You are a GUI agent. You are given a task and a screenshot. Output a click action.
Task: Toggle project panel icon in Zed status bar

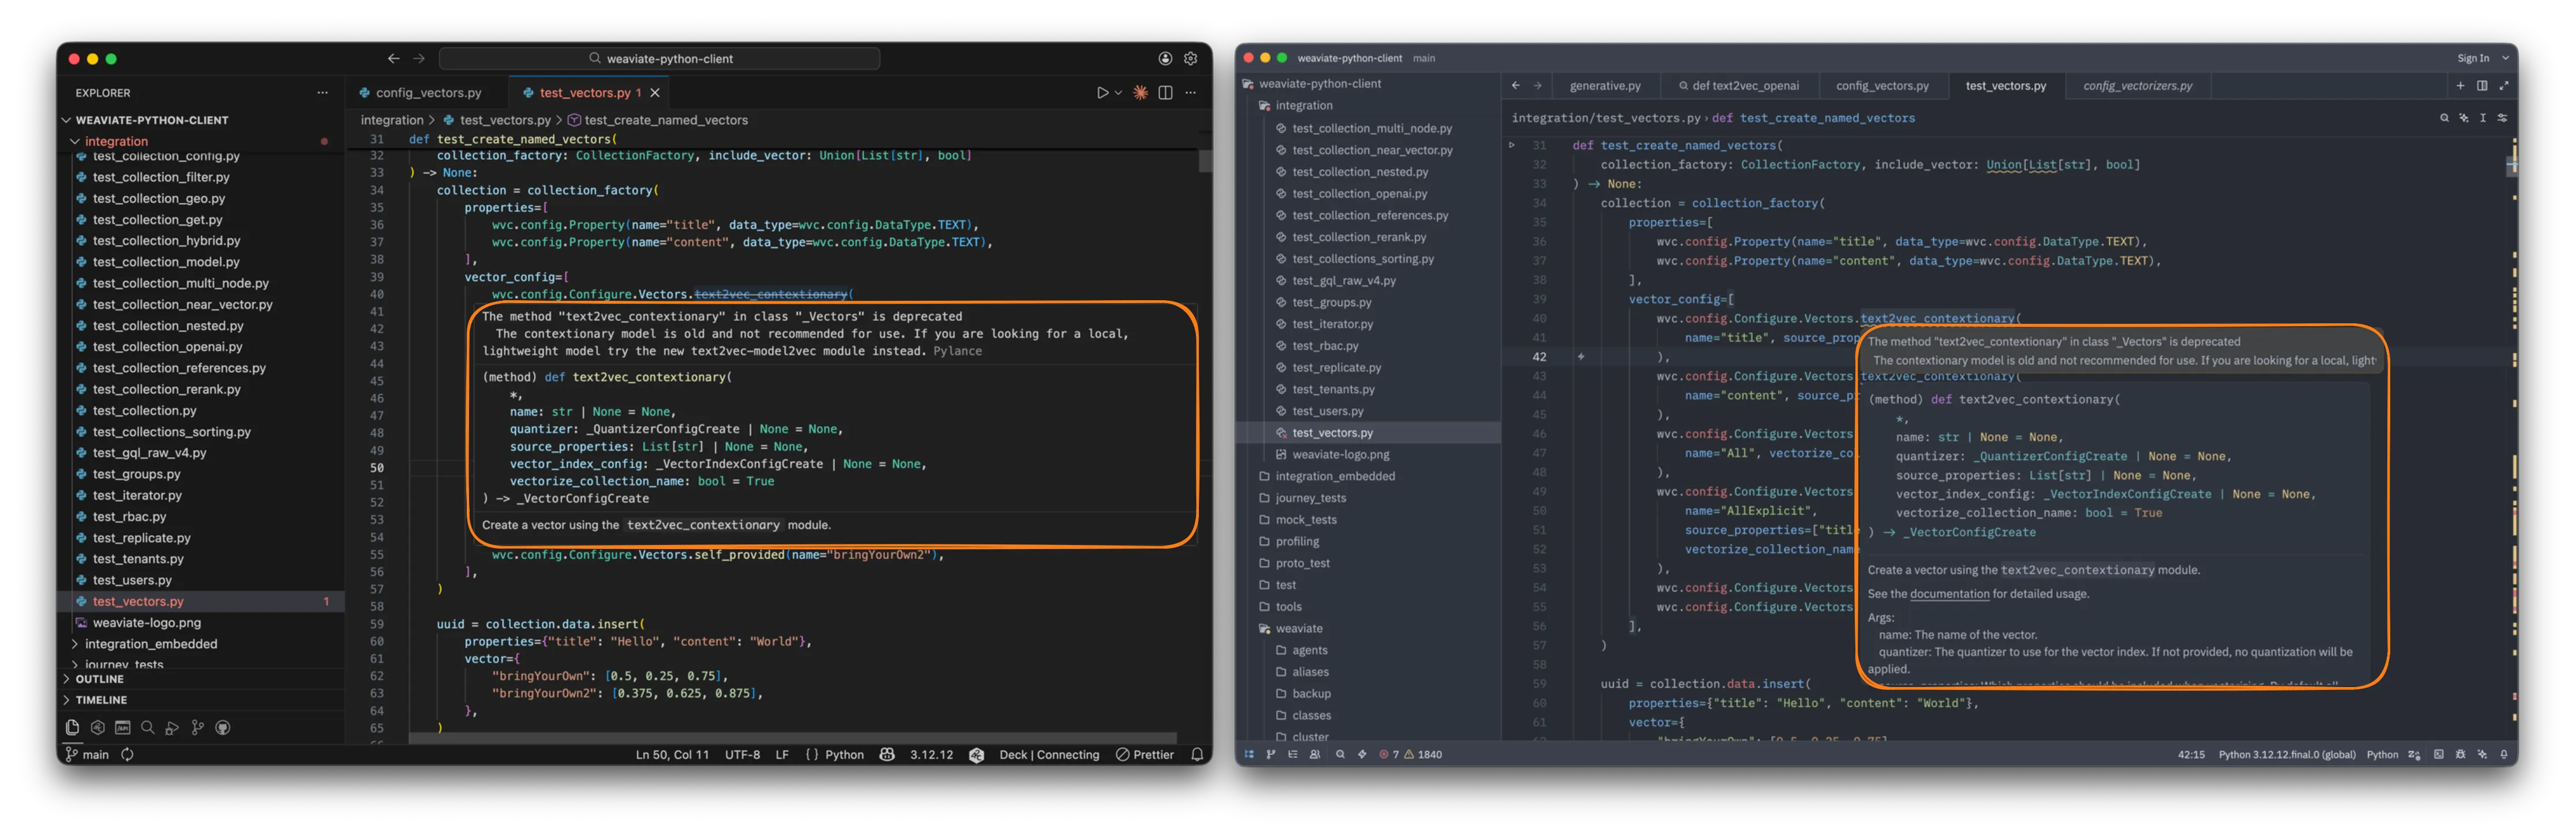1249,755
